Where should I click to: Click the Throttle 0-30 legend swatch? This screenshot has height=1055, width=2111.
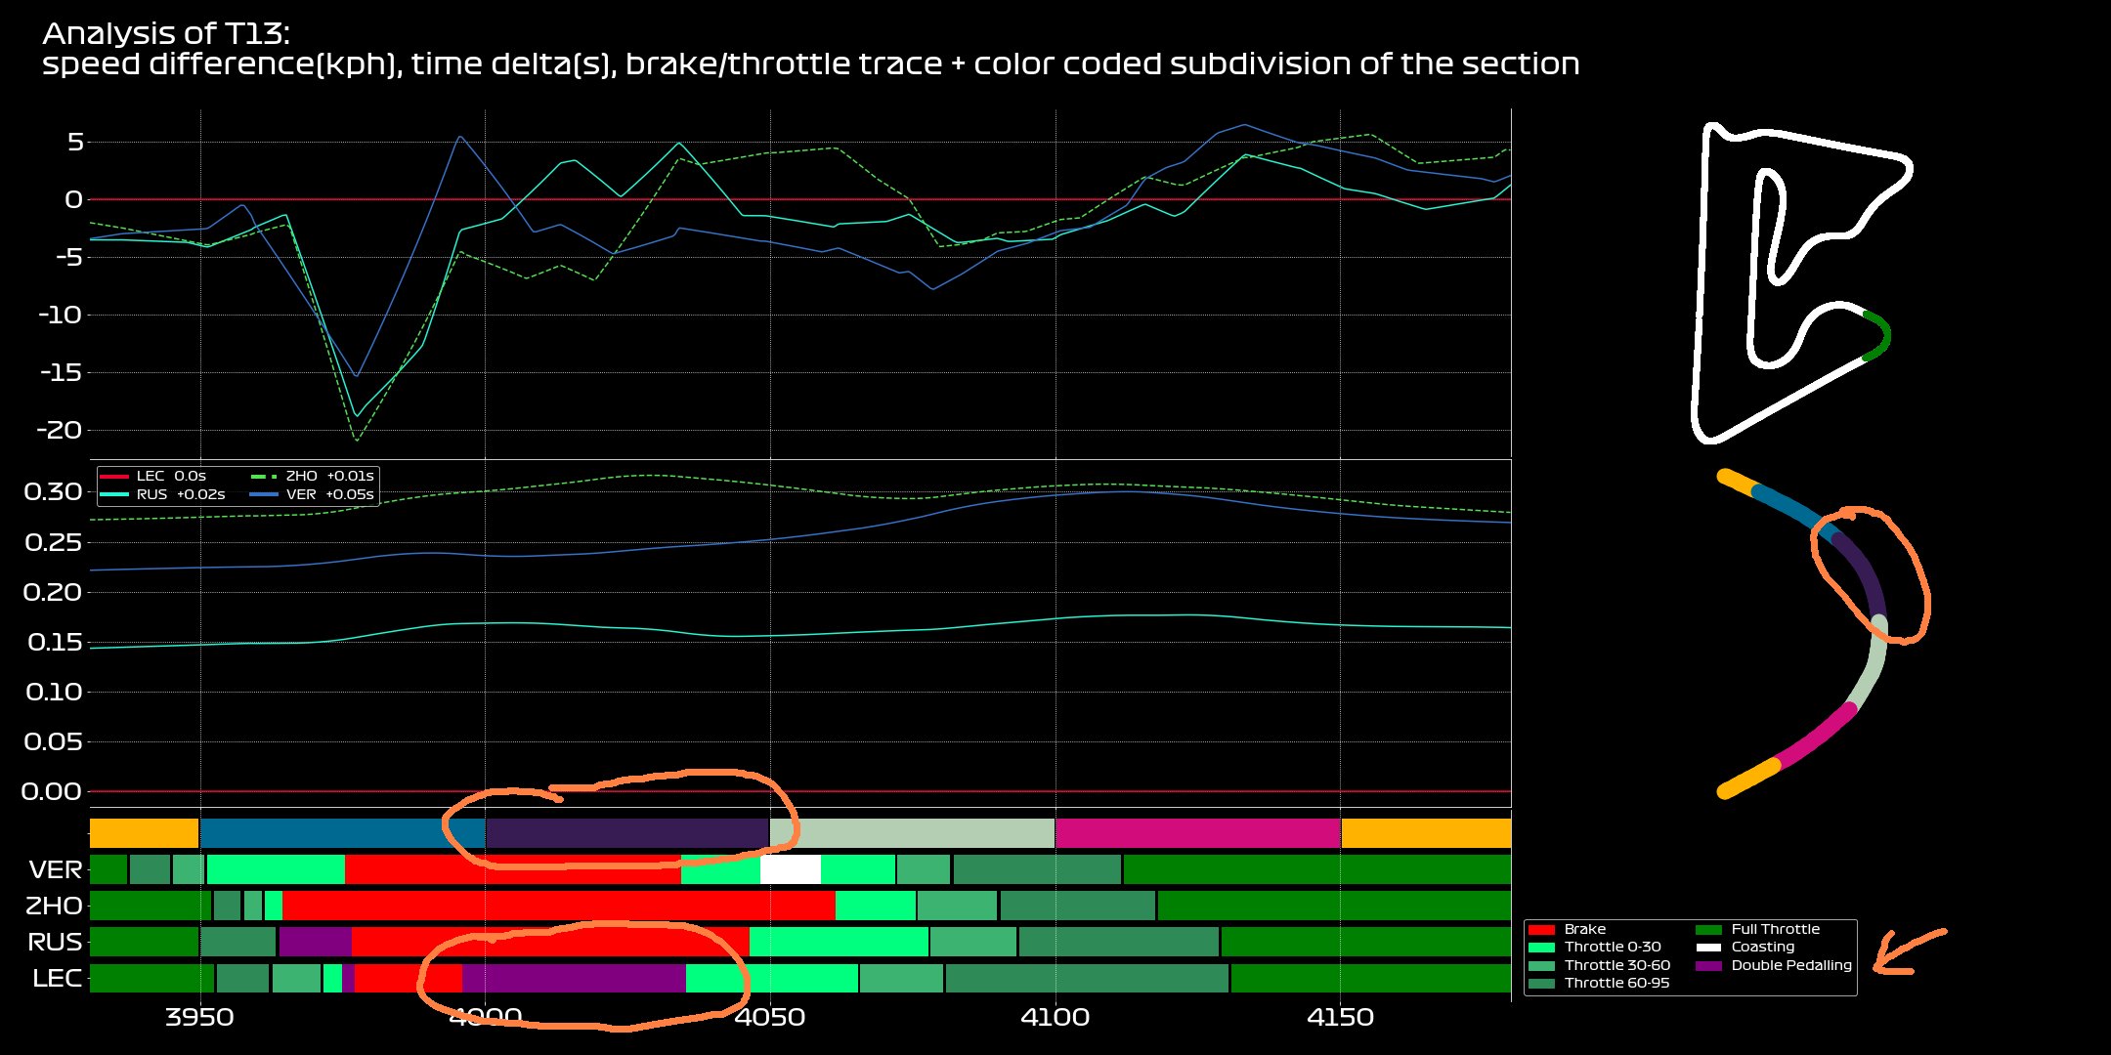[x=1541, y=948]
